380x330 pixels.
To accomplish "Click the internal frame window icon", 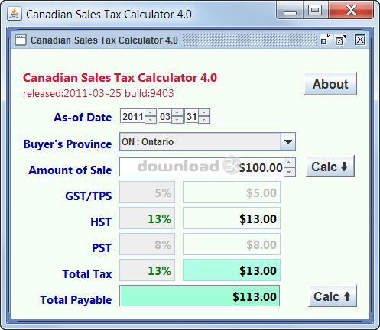I will pyautogui.click(x=21, y=40).
